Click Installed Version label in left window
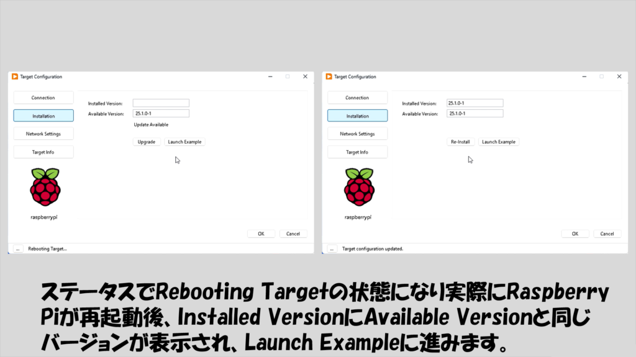The width and height of the screenshot is (636, 357). click(x=105, y=104)
